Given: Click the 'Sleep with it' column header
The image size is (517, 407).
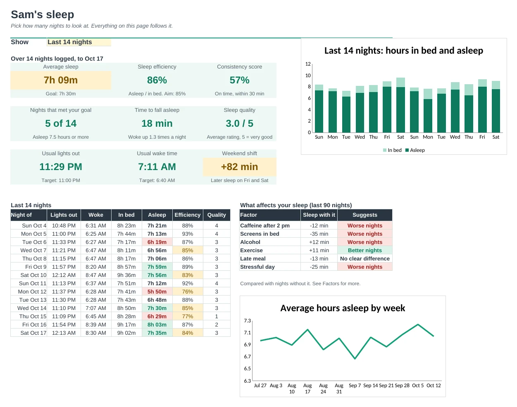Looking at the screenshot, I should pyautogui.click(x=319, y=215).
